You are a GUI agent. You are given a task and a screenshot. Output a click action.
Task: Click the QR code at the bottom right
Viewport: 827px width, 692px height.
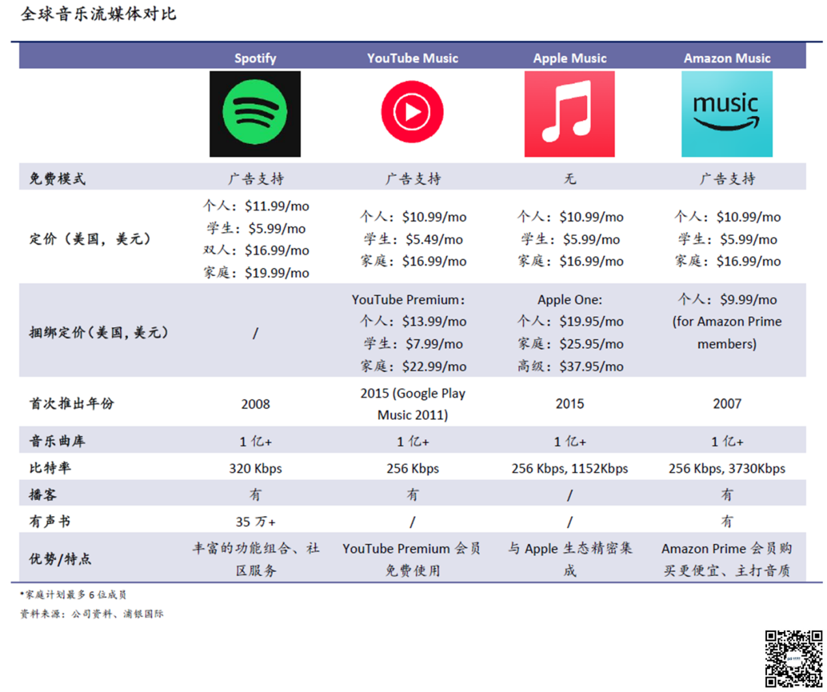793,658
